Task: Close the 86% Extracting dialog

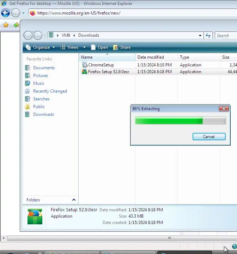Action: tap(224, 109)
